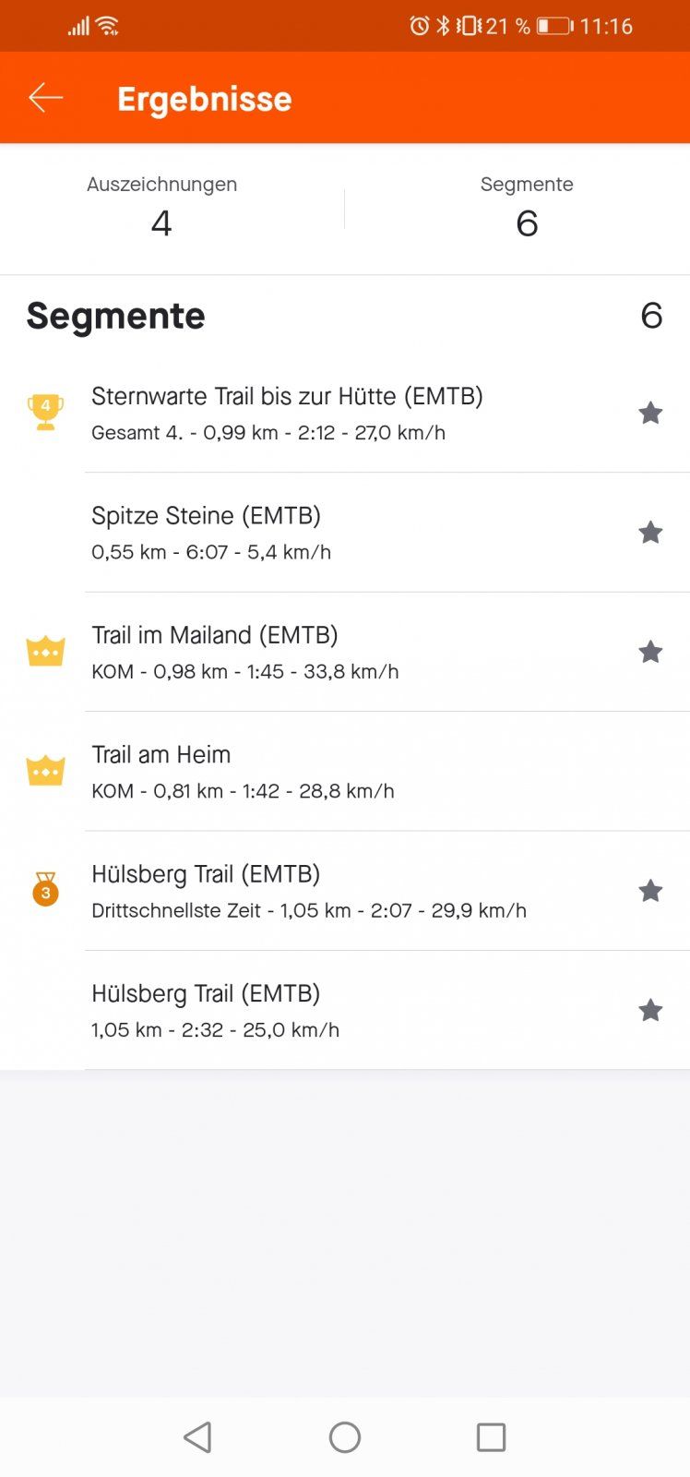The image size is (690, 1477).
Task: Tap the KOM crown icon beside Trail im Mailand
Action: pos(45,652)
